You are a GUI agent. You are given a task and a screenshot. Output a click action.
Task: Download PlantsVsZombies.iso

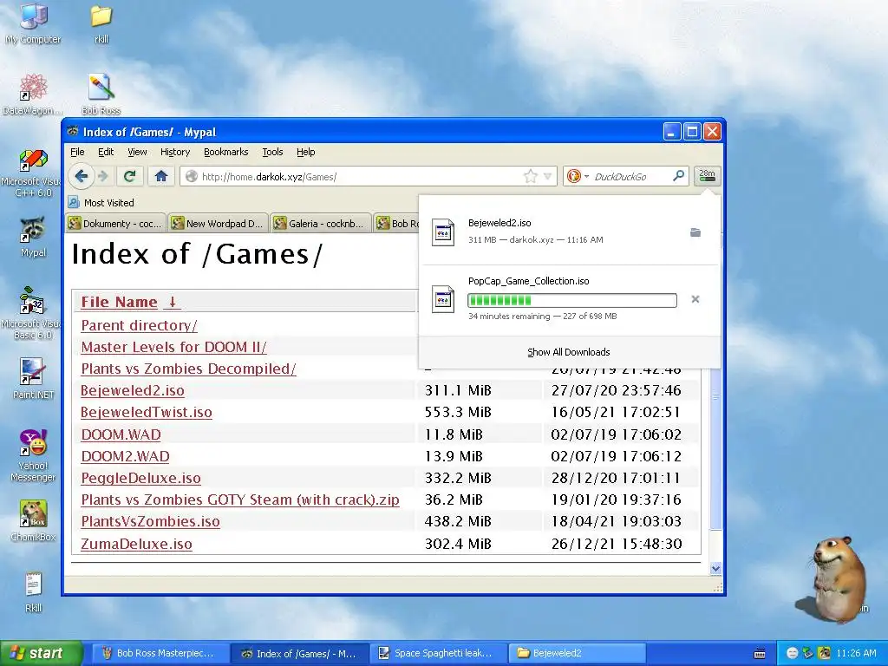150,521
